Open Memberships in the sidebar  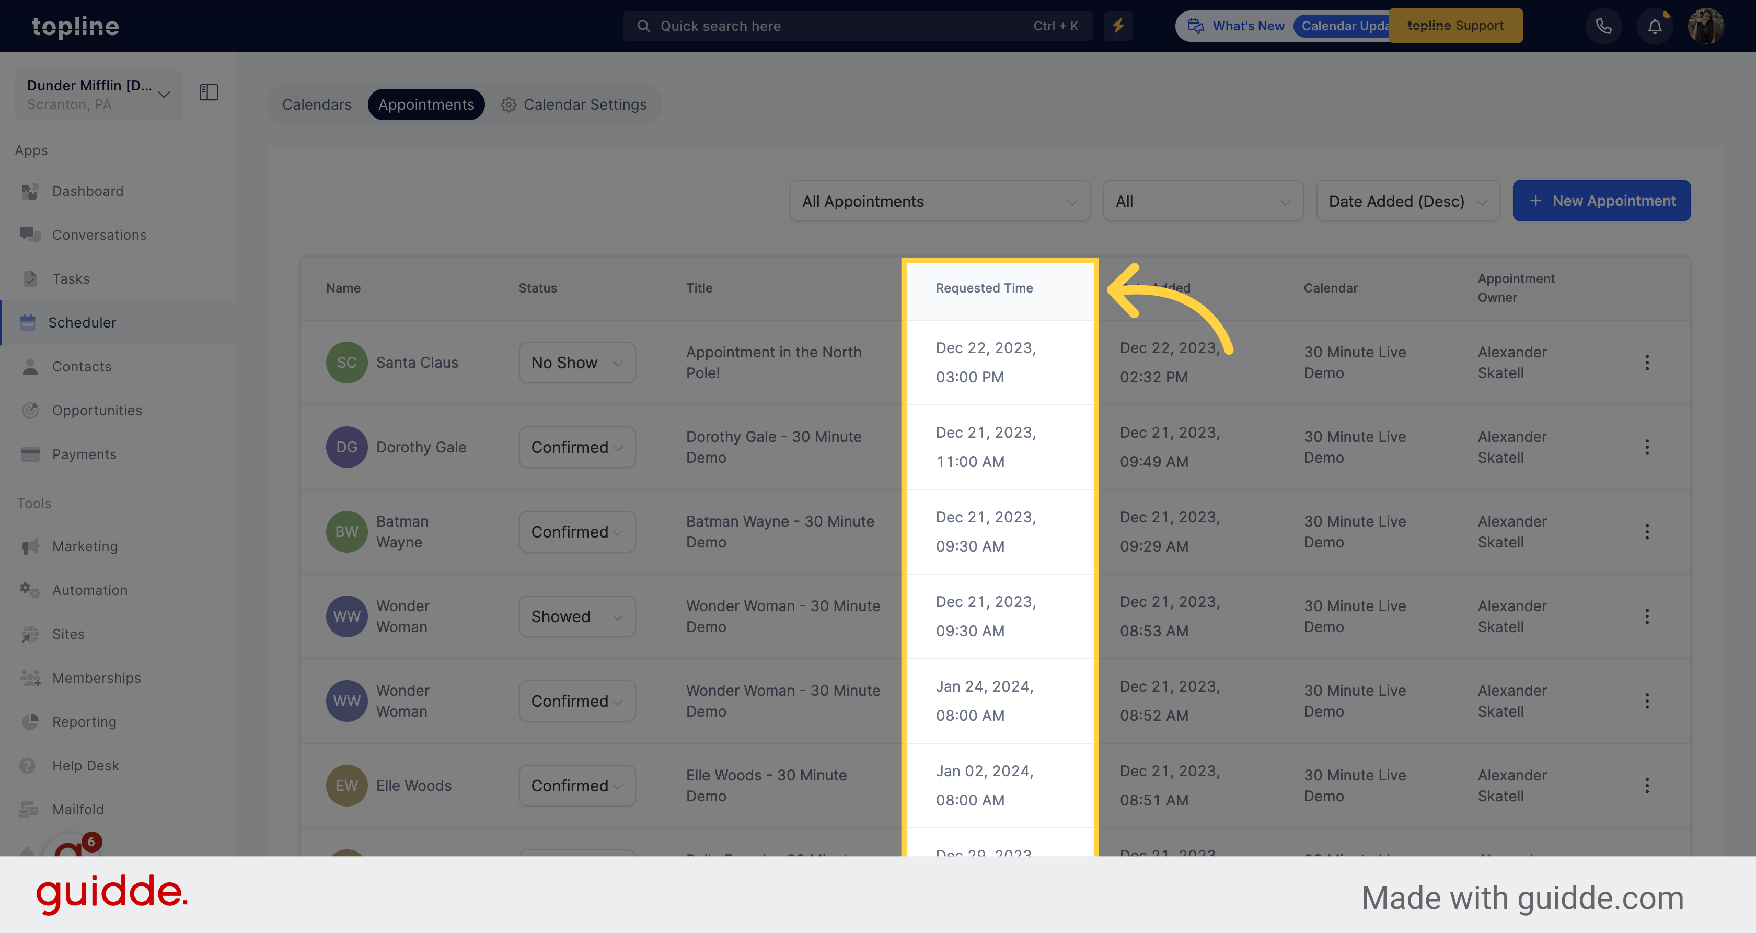click(96, 678)
